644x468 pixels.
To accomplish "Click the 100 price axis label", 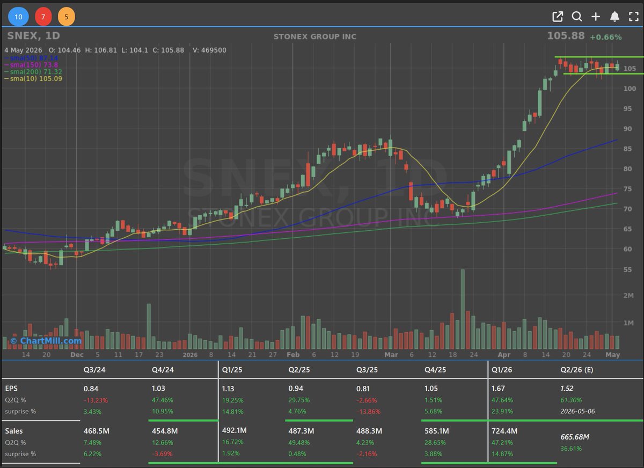I will (x=630, y=89).
